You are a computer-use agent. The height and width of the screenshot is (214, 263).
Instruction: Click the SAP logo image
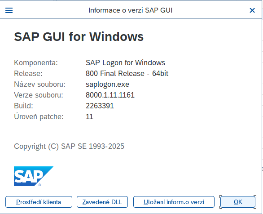pos(34,176)
